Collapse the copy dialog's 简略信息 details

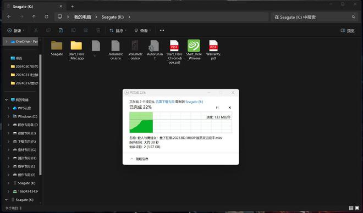pos(139,159)
